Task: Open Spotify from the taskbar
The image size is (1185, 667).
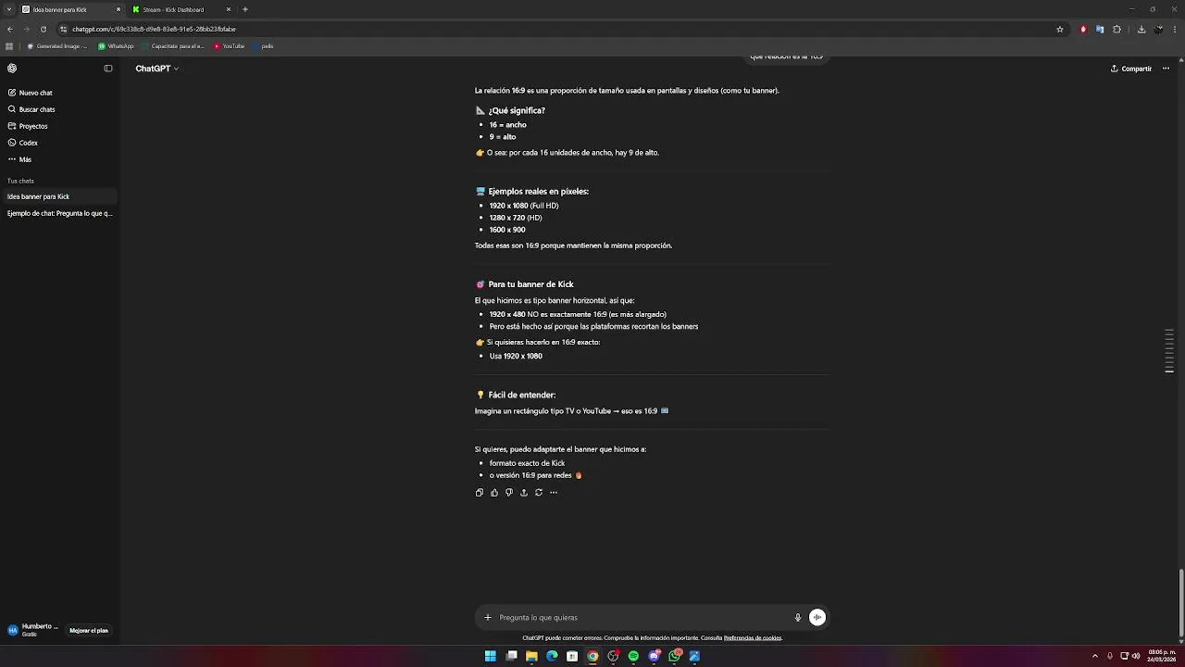Action: (x=633, y=656)
